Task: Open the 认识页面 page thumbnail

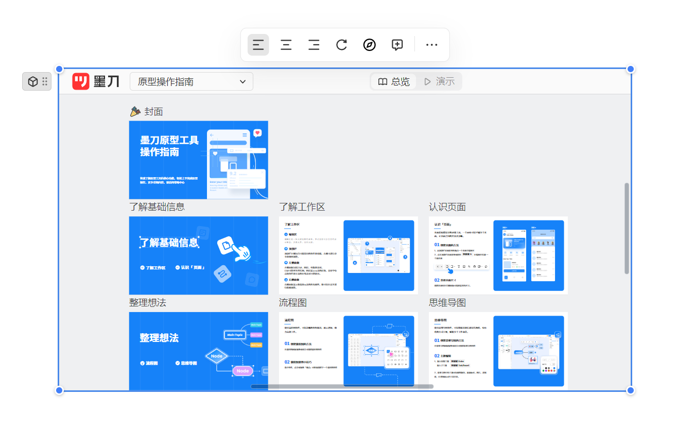Action: [498, 255]
